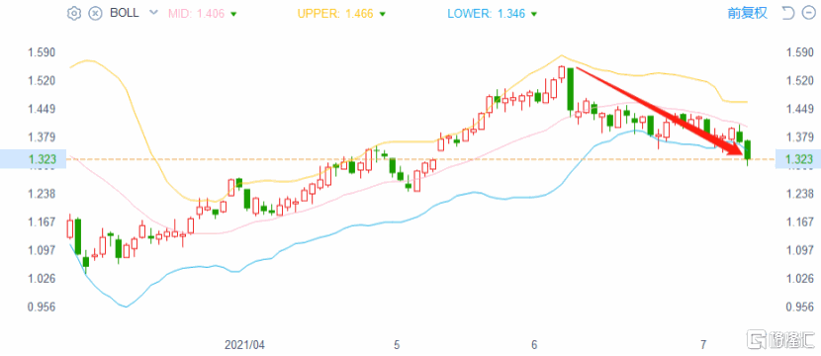Click the BOLL indicator name label
Screen dimensions: 821x356
point(124,13)
